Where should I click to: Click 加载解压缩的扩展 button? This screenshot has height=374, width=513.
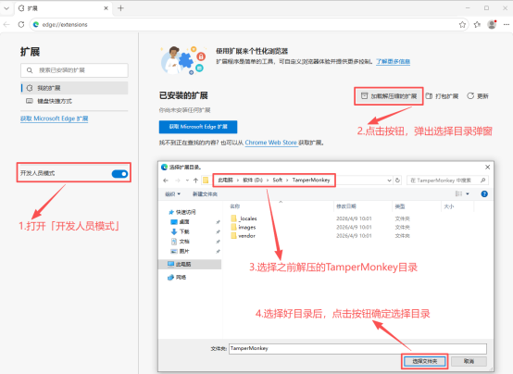389,96
